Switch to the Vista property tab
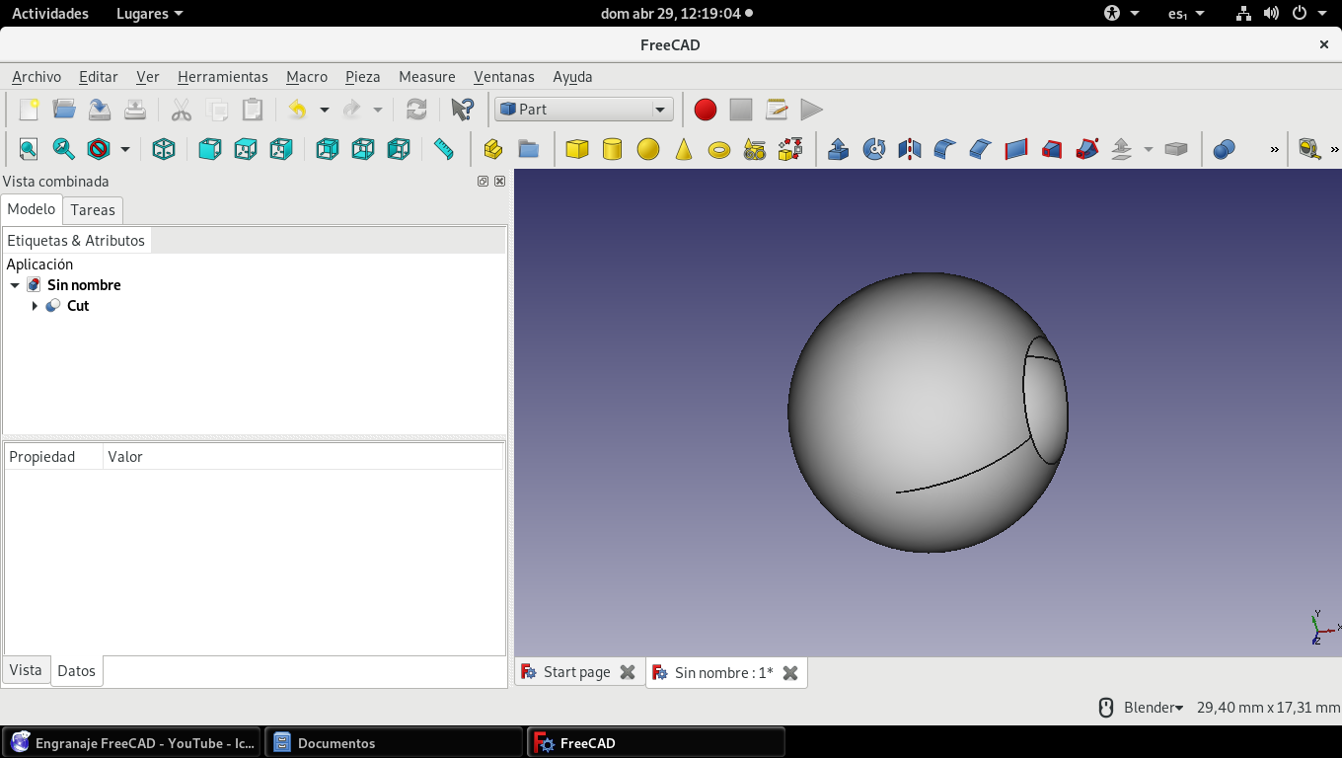 click(x=26, y=669)
